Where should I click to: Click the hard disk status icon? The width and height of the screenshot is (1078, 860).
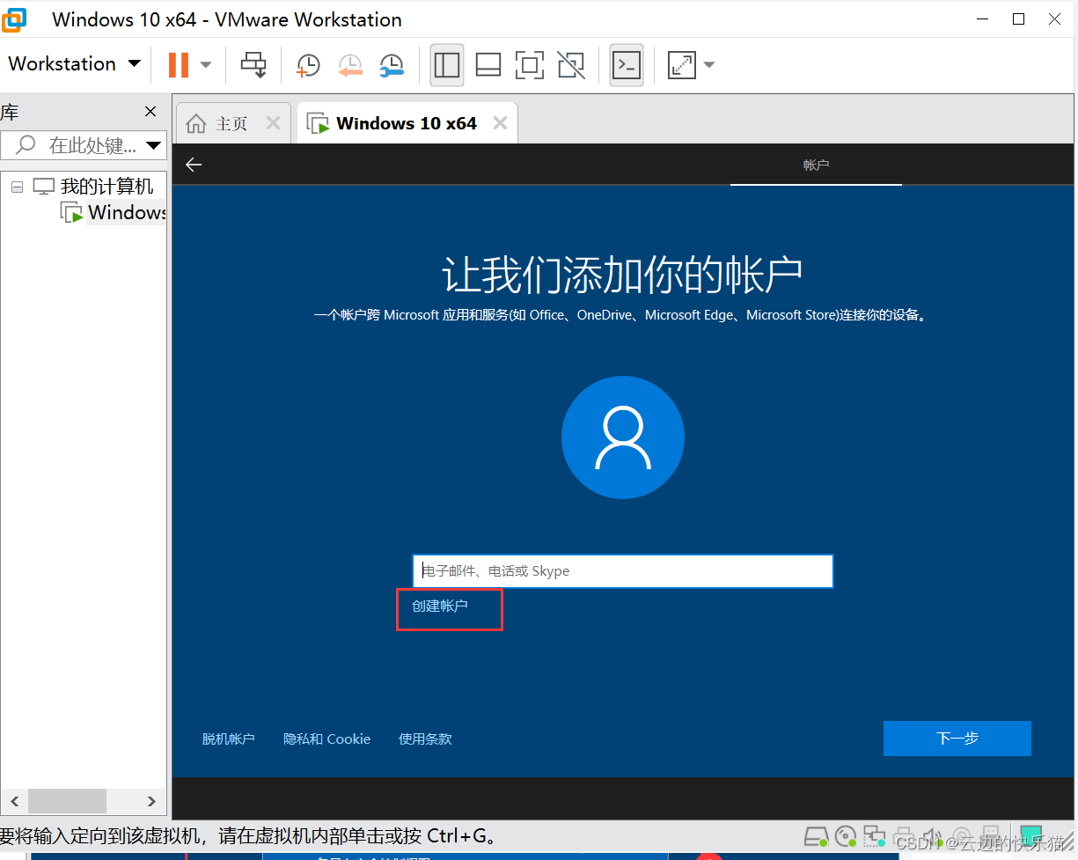point(816,835)
